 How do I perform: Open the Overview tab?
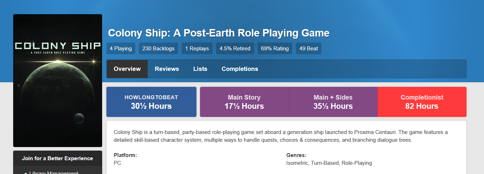pyautogui.click(x=127, y=69)
